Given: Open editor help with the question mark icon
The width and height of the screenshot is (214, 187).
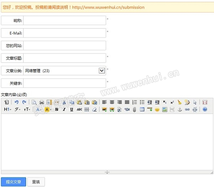Looking at the screenshot, I should click(205, 110).
